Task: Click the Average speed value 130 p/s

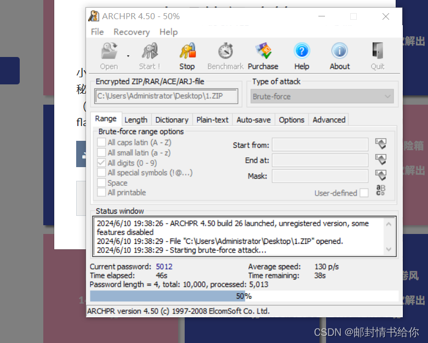Action: pyautogui.click(x=327, y=267)
